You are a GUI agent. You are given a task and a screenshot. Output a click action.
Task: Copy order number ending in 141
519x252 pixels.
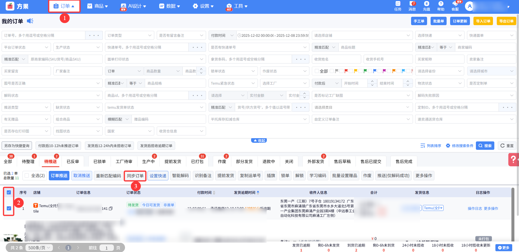111,208
